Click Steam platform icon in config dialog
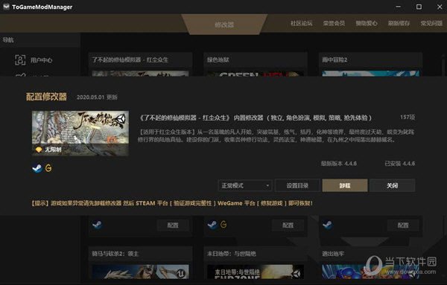 click(37, 168)
